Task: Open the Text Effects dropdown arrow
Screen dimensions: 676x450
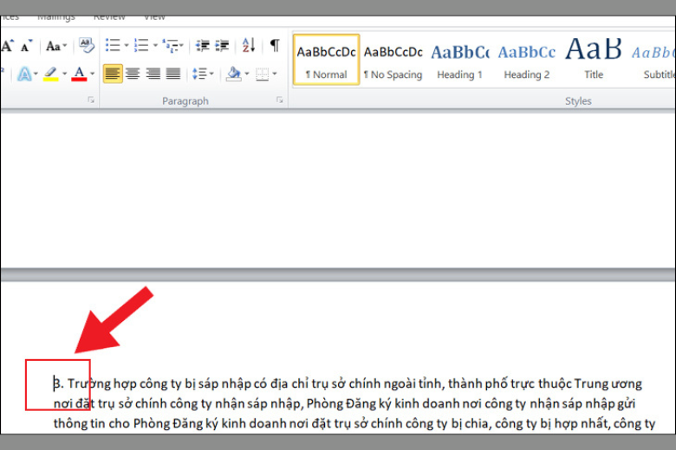Action: [x=36, y=74]
